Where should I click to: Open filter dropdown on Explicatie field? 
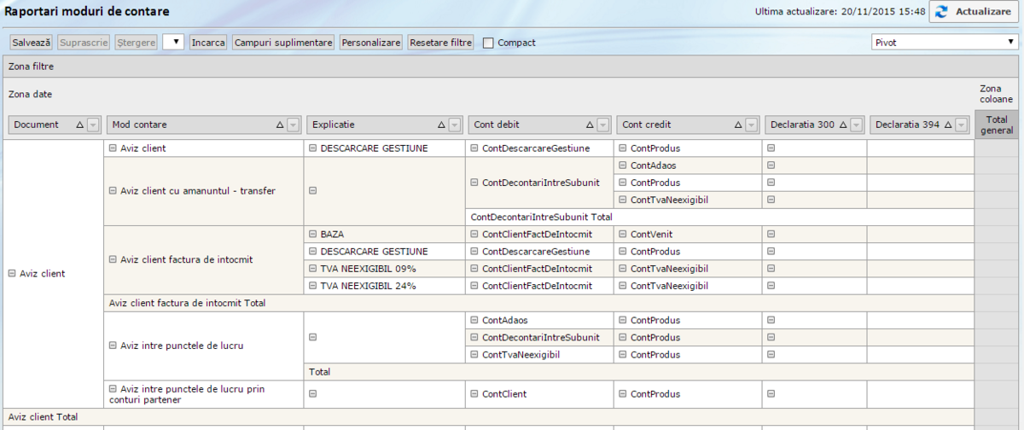tap(456, 125)
